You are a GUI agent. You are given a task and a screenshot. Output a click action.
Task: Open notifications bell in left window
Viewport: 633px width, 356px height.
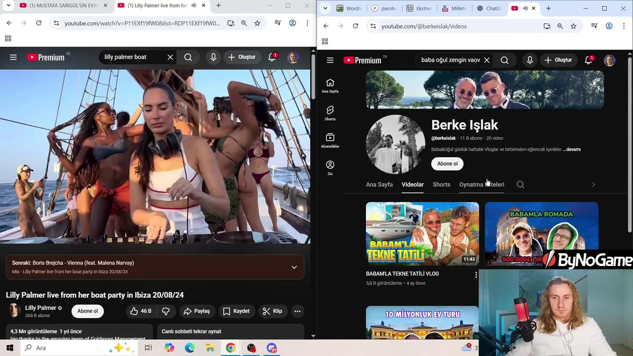[x=272, y=57]
